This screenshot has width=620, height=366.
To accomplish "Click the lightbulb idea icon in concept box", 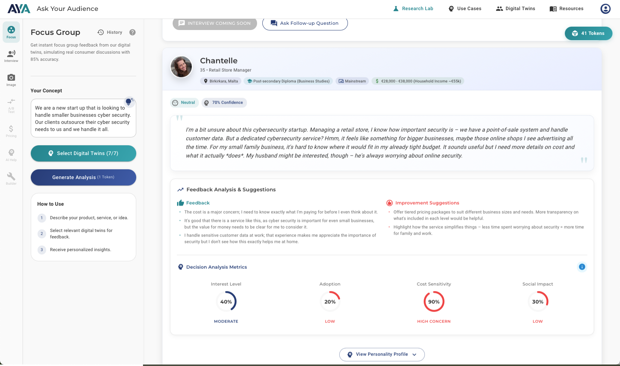I will coord(129,102).
